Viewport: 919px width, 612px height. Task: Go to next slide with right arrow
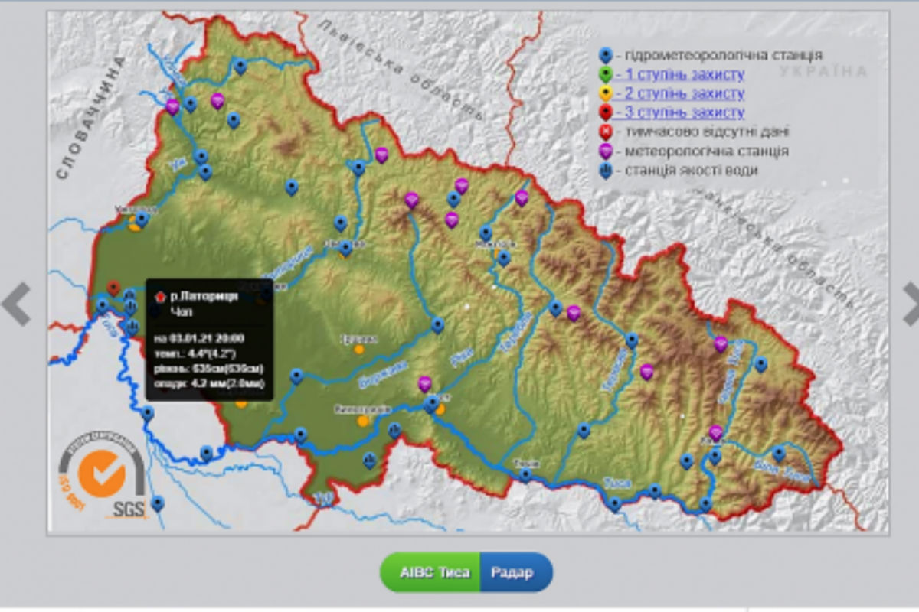click(910, 304)
